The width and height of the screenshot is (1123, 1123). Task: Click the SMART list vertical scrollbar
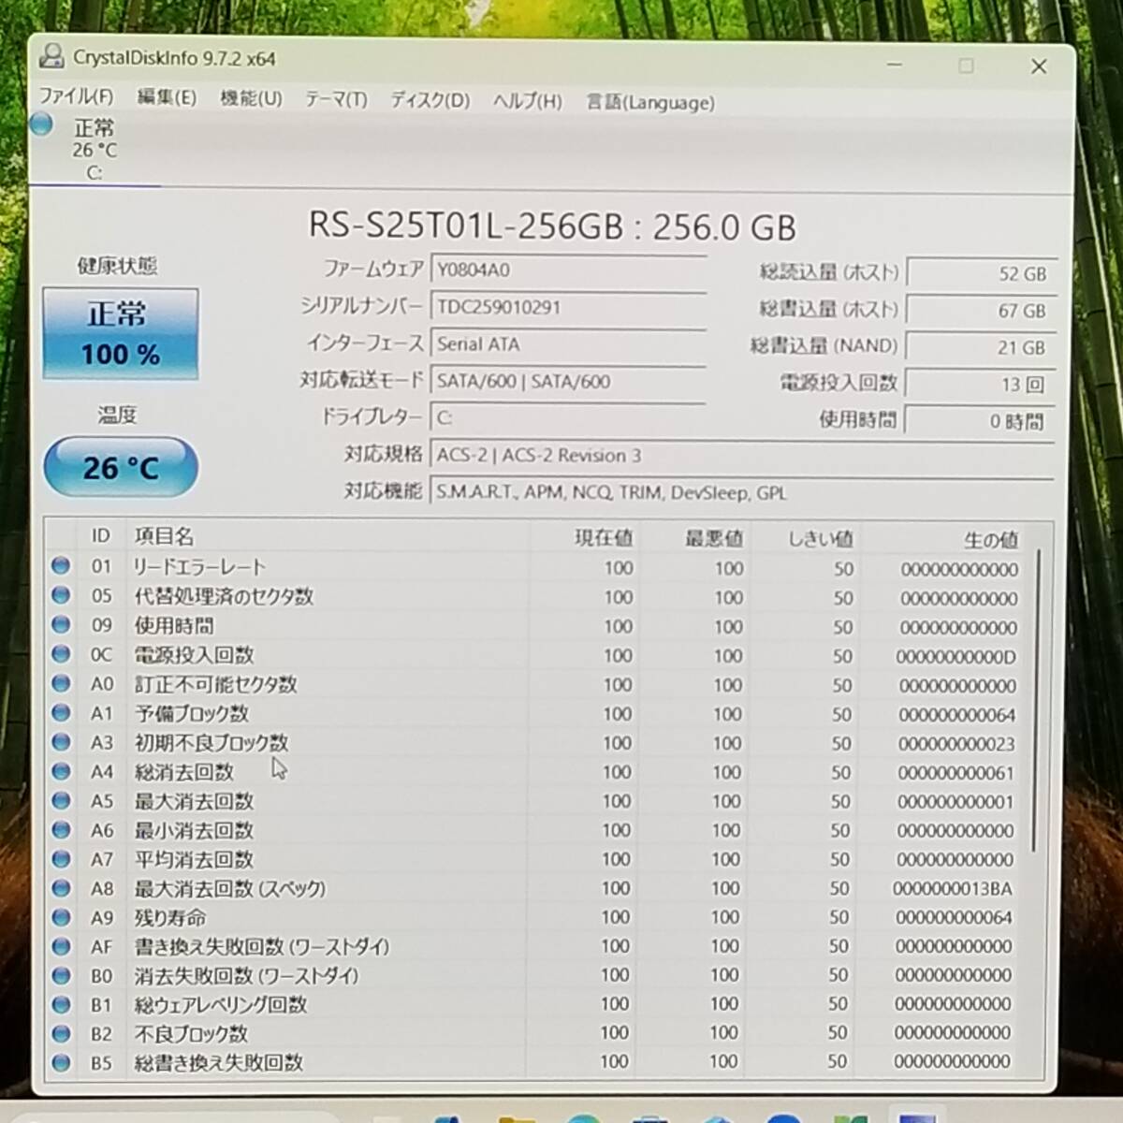pos(1035,702)
